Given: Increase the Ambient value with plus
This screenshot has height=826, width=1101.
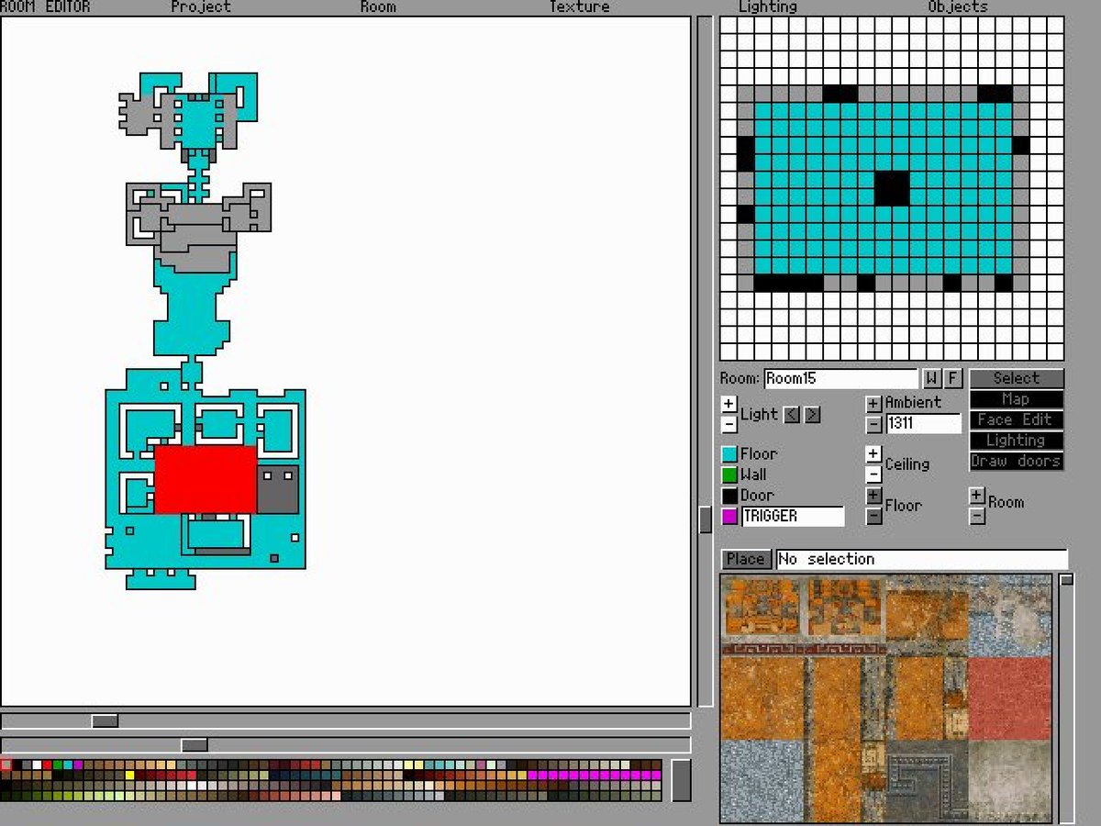Looking at the screenshot, I should click(873, 404).
